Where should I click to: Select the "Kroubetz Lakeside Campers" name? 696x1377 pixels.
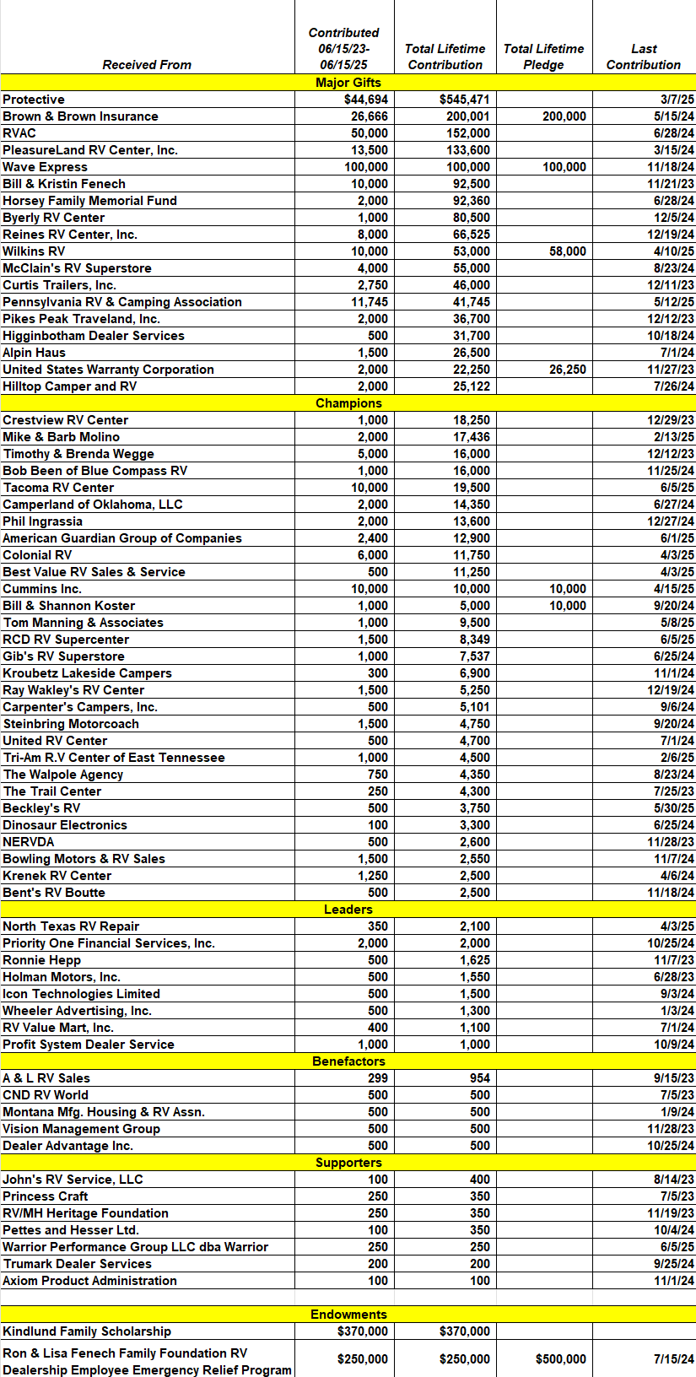88,673
